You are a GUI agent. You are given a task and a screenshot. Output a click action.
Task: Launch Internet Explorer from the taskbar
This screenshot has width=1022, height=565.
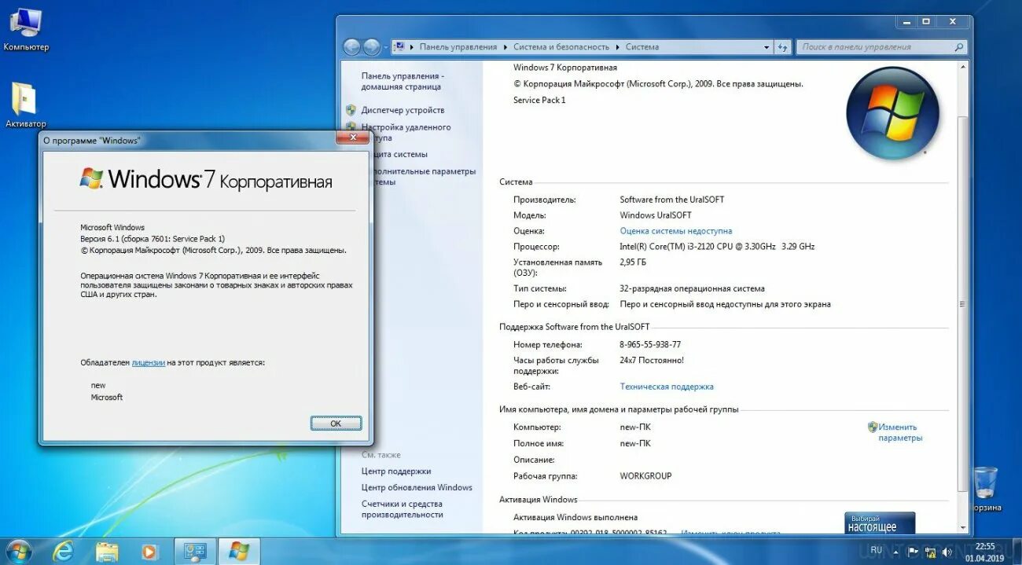64,551
